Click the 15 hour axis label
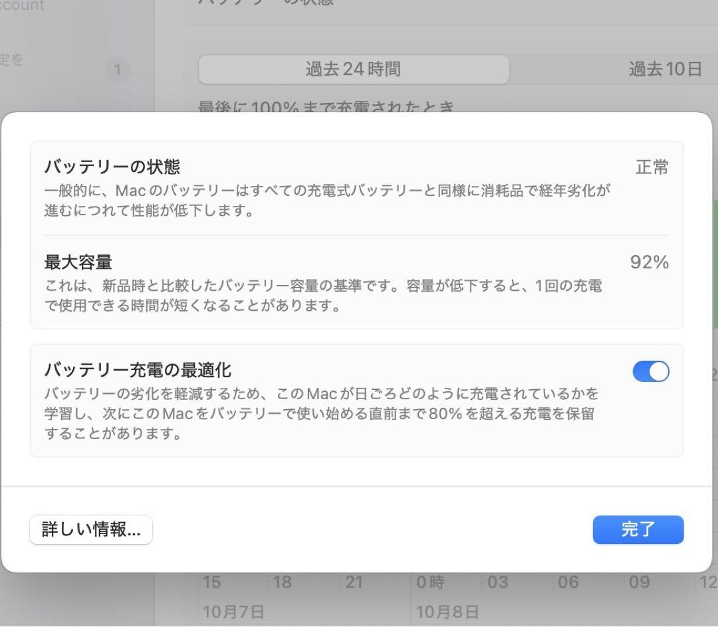This screenshot has height=627, width=718. [212, 582]
